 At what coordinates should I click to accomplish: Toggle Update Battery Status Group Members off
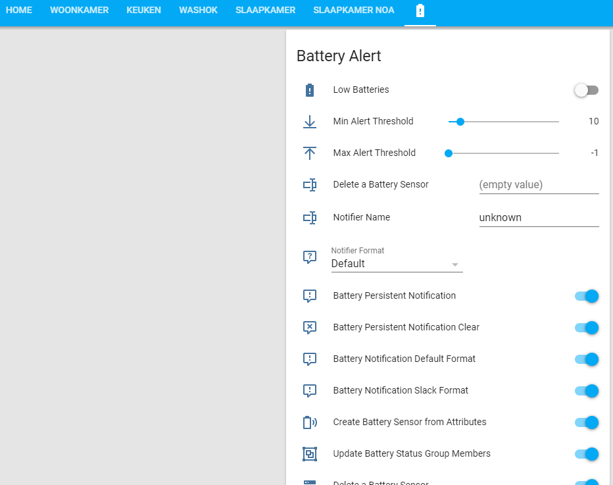coord(585,453)
